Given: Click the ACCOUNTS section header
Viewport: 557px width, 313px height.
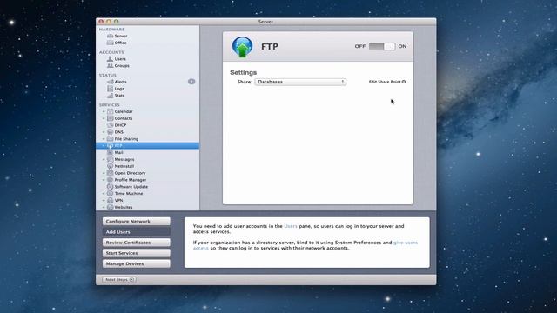Looking at the screenshot, I should tap(111, 52).
